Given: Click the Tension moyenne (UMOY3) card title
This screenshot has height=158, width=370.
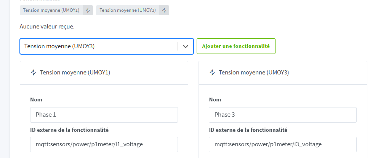Looking at the screenshot, I should (x=253, y=73).
